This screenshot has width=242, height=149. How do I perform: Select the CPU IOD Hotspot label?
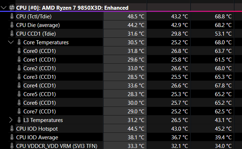point(37,128)
